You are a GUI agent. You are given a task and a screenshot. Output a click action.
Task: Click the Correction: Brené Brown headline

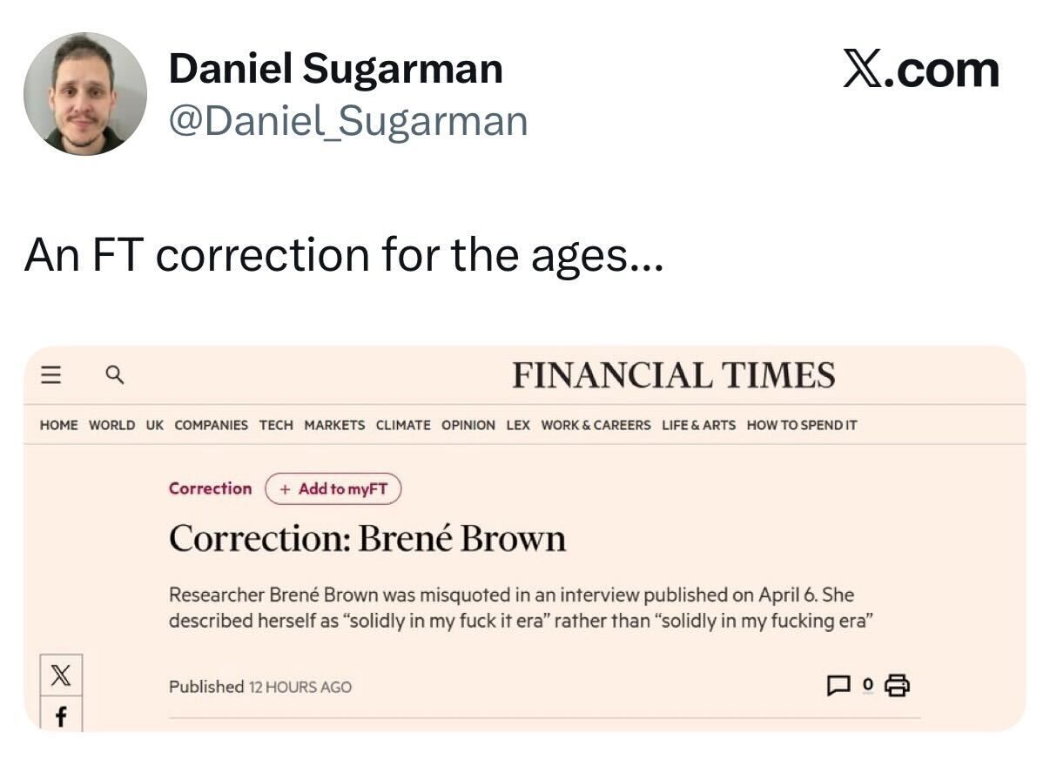coord(367,539)
